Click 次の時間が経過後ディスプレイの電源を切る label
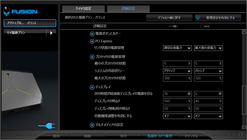 [123, 94]
